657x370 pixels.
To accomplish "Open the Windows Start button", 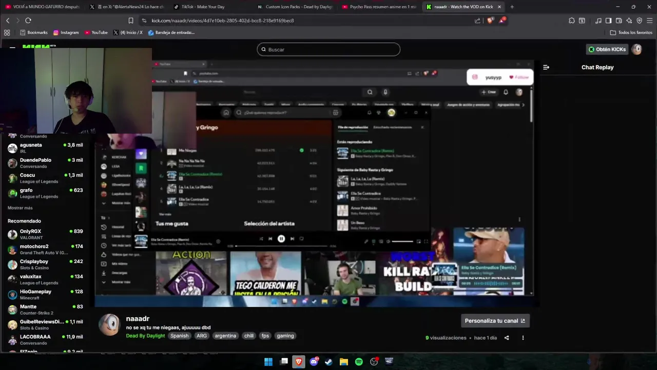I will (268, 362).
